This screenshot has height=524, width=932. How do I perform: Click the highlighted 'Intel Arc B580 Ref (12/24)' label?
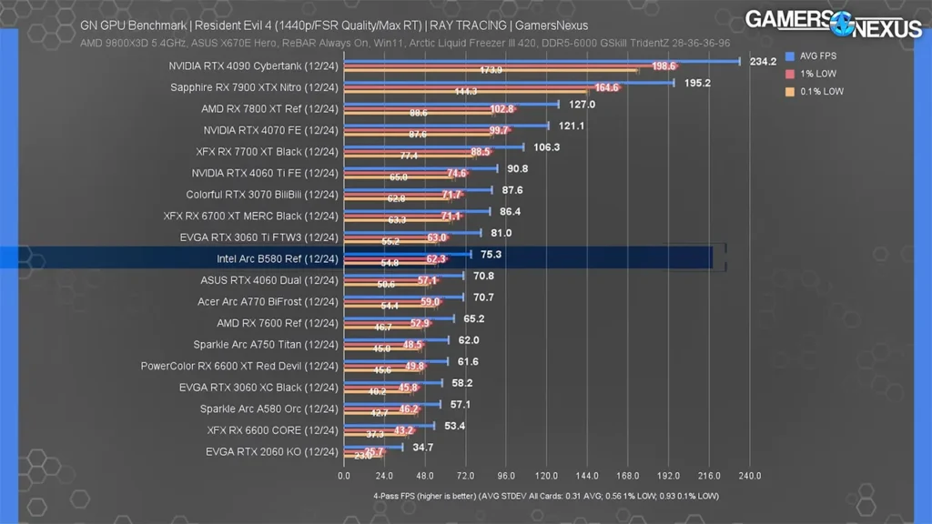(x=278, y=258)
